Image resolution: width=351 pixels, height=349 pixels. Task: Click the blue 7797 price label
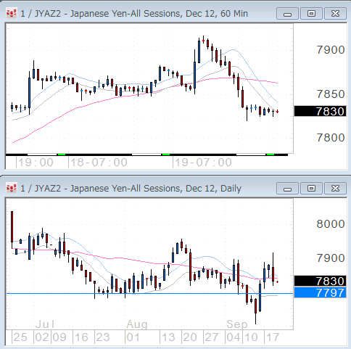(320, 292)
